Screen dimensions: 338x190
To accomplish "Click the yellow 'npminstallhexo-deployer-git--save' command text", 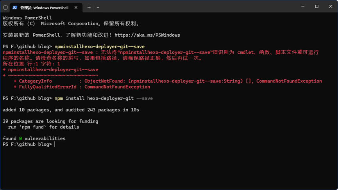I will [99, 47].
